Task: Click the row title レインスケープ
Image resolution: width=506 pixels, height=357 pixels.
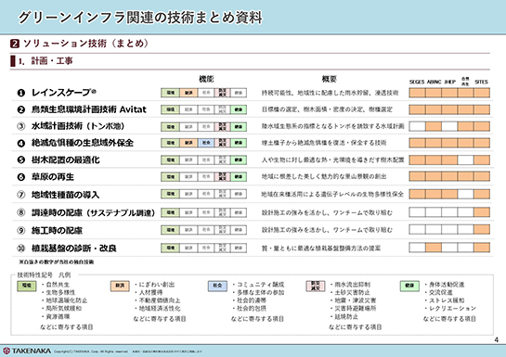Action: tap(63, 93)
